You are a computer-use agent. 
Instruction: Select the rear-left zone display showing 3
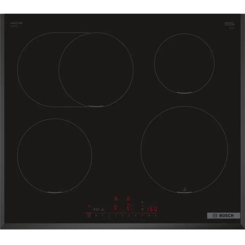116,199
